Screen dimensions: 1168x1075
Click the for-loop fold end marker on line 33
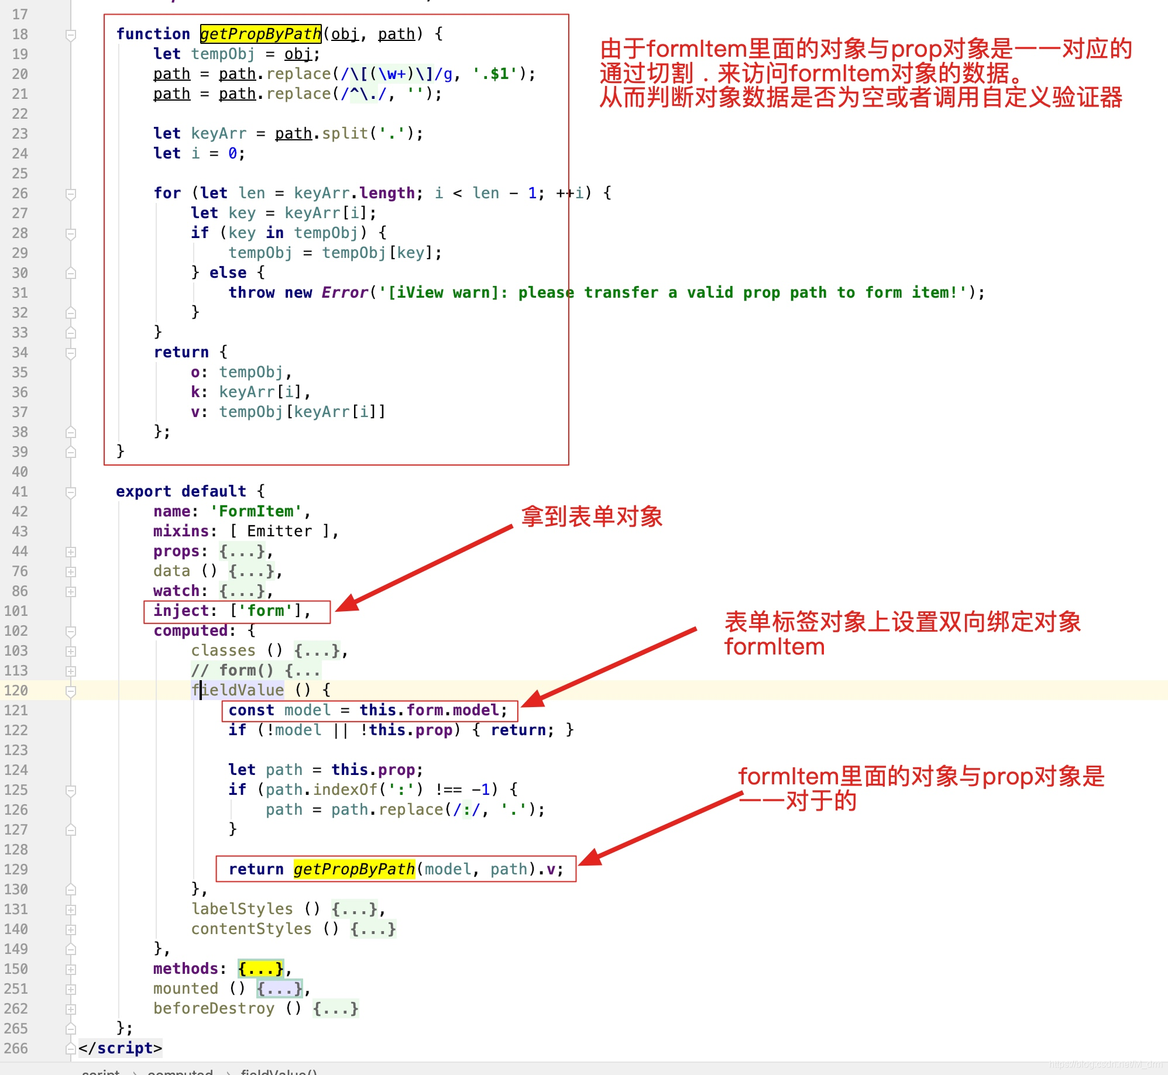[71, 333]
